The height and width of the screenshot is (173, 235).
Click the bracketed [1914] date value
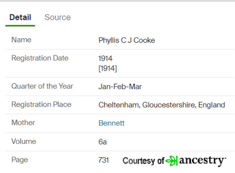(108, 68)
